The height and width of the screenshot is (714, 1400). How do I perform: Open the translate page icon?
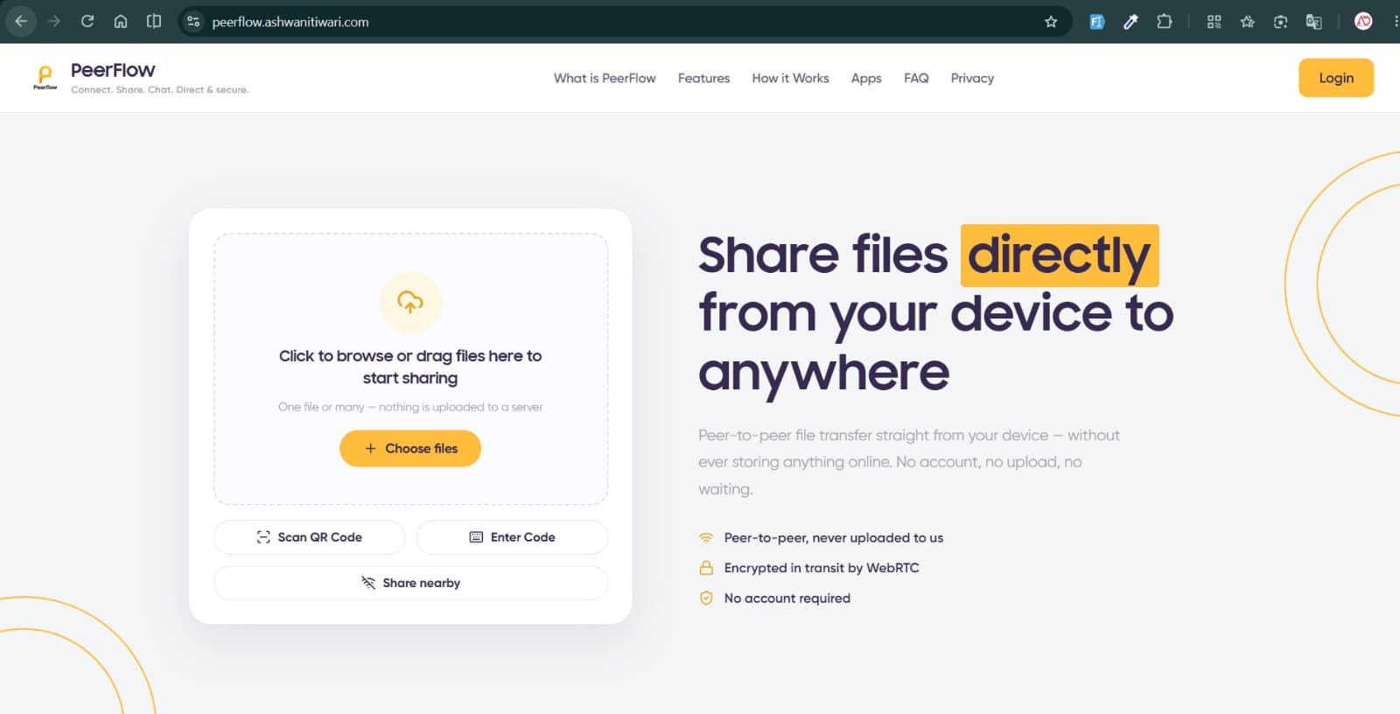click(x=1313, y=22)
